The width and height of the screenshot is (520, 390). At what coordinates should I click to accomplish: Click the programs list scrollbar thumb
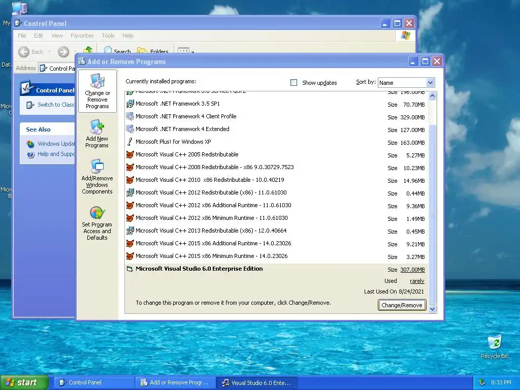pyautogui.click(x=432, y=215)
